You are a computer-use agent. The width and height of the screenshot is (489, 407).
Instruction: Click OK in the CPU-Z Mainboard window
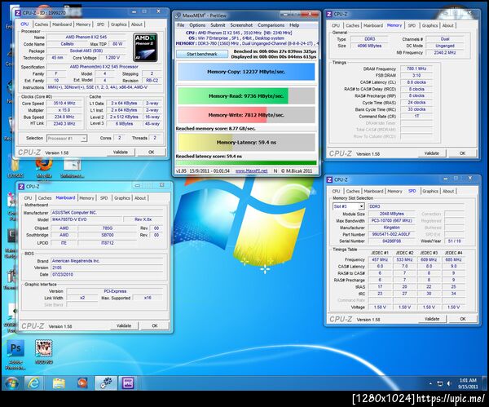tap(155, 325)
